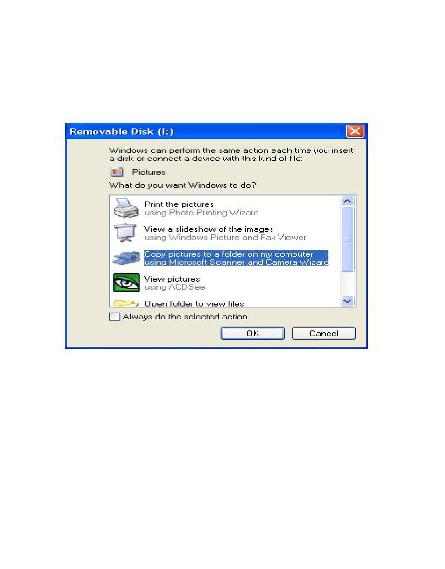
Task: Click the scroll down arrow in action list
Action: [348, 301]
